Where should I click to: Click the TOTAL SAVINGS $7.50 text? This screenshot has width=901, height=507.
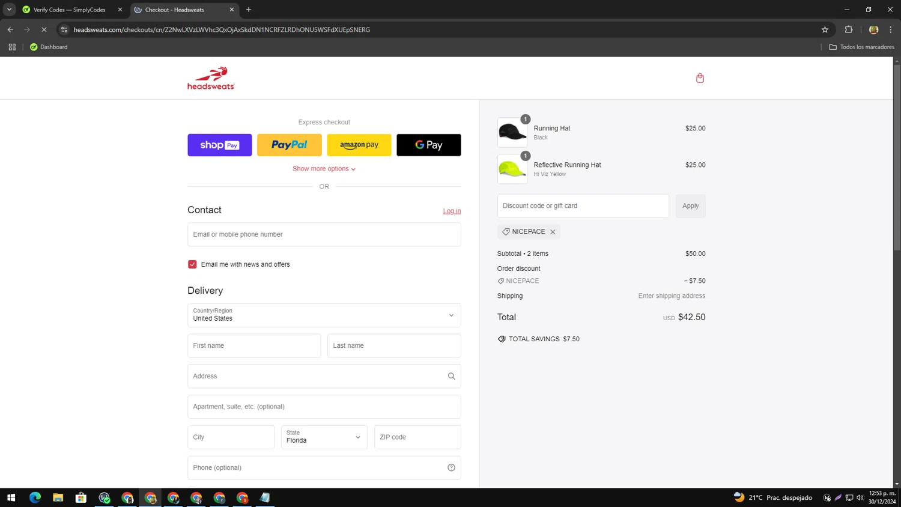coord(544,339)
